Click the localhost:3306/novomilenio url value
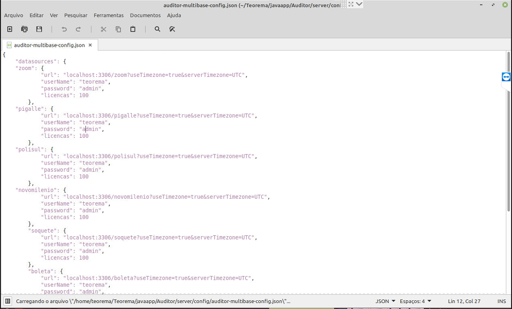This screenshot has width=512, height=309. [165, 197]
